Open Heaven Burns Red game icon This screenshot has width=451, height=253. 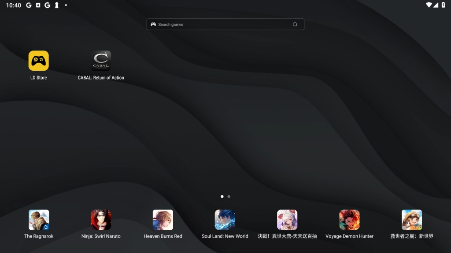163,220
